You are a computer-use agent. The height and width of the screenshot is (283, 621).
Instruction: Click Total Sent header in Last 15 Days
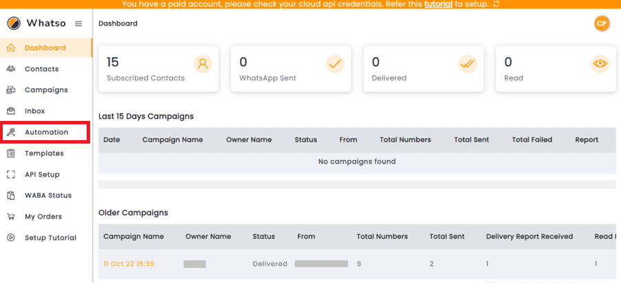tap(471, 139)
